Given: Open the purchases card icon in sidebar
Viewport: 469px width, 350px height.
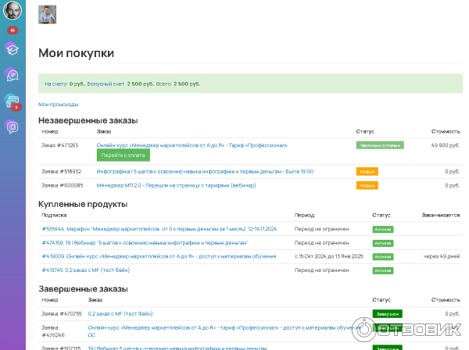Looking at the screenshot, I should pos(12,101).
